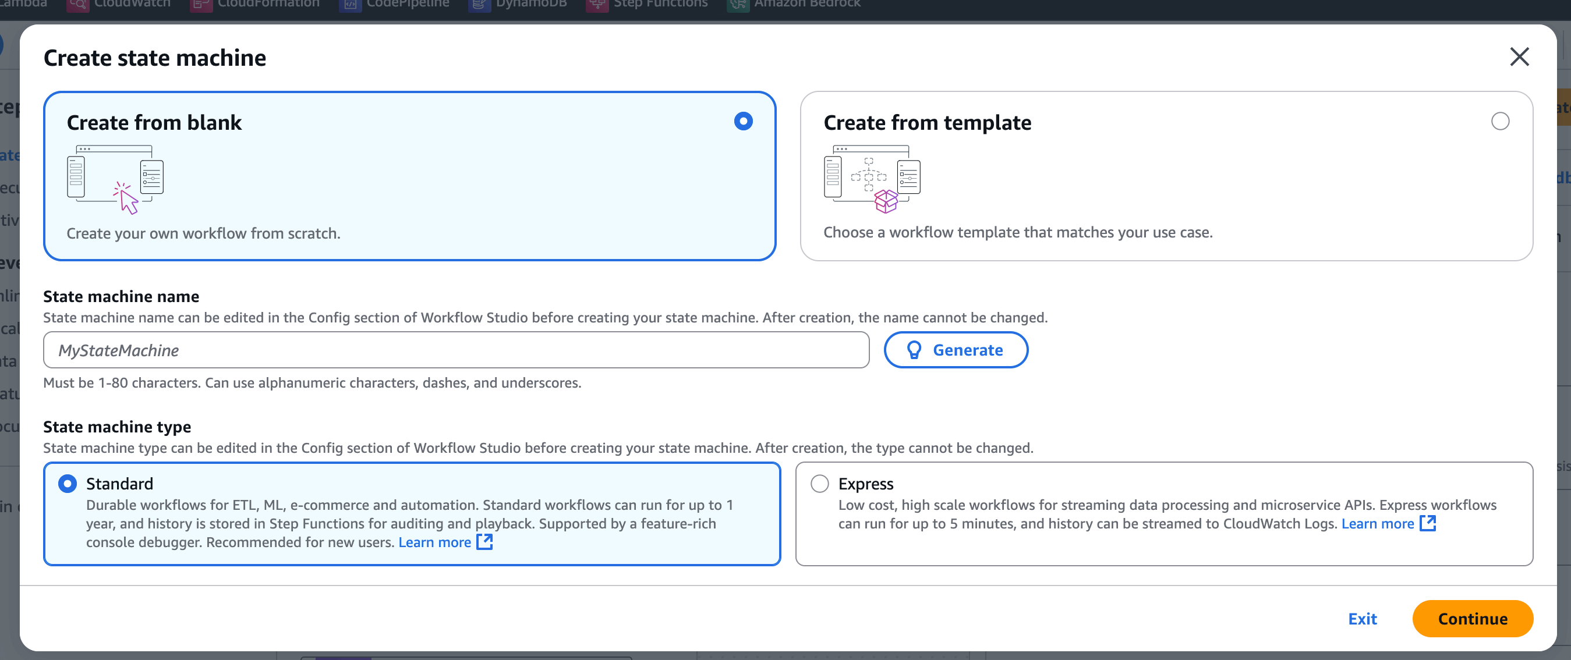Click the Exit link button

[1362, 619]
